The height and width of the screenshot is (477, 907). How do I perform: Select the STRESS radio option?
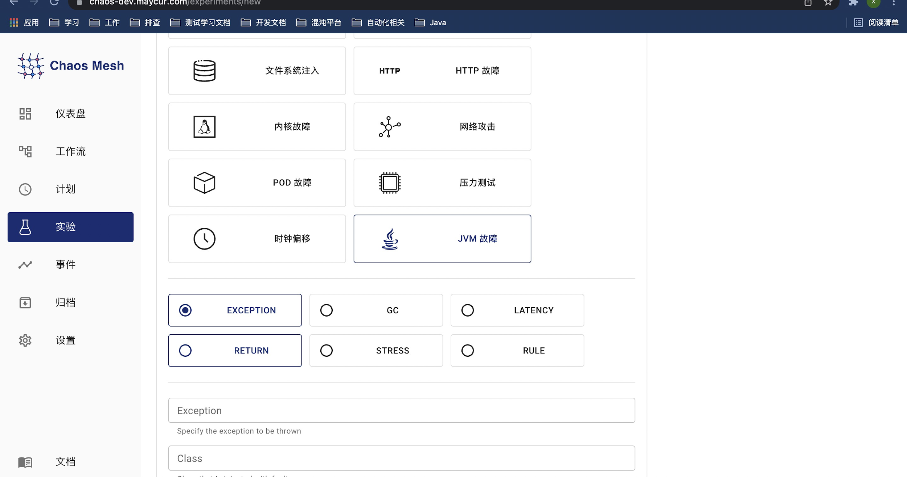click(376, 350)
